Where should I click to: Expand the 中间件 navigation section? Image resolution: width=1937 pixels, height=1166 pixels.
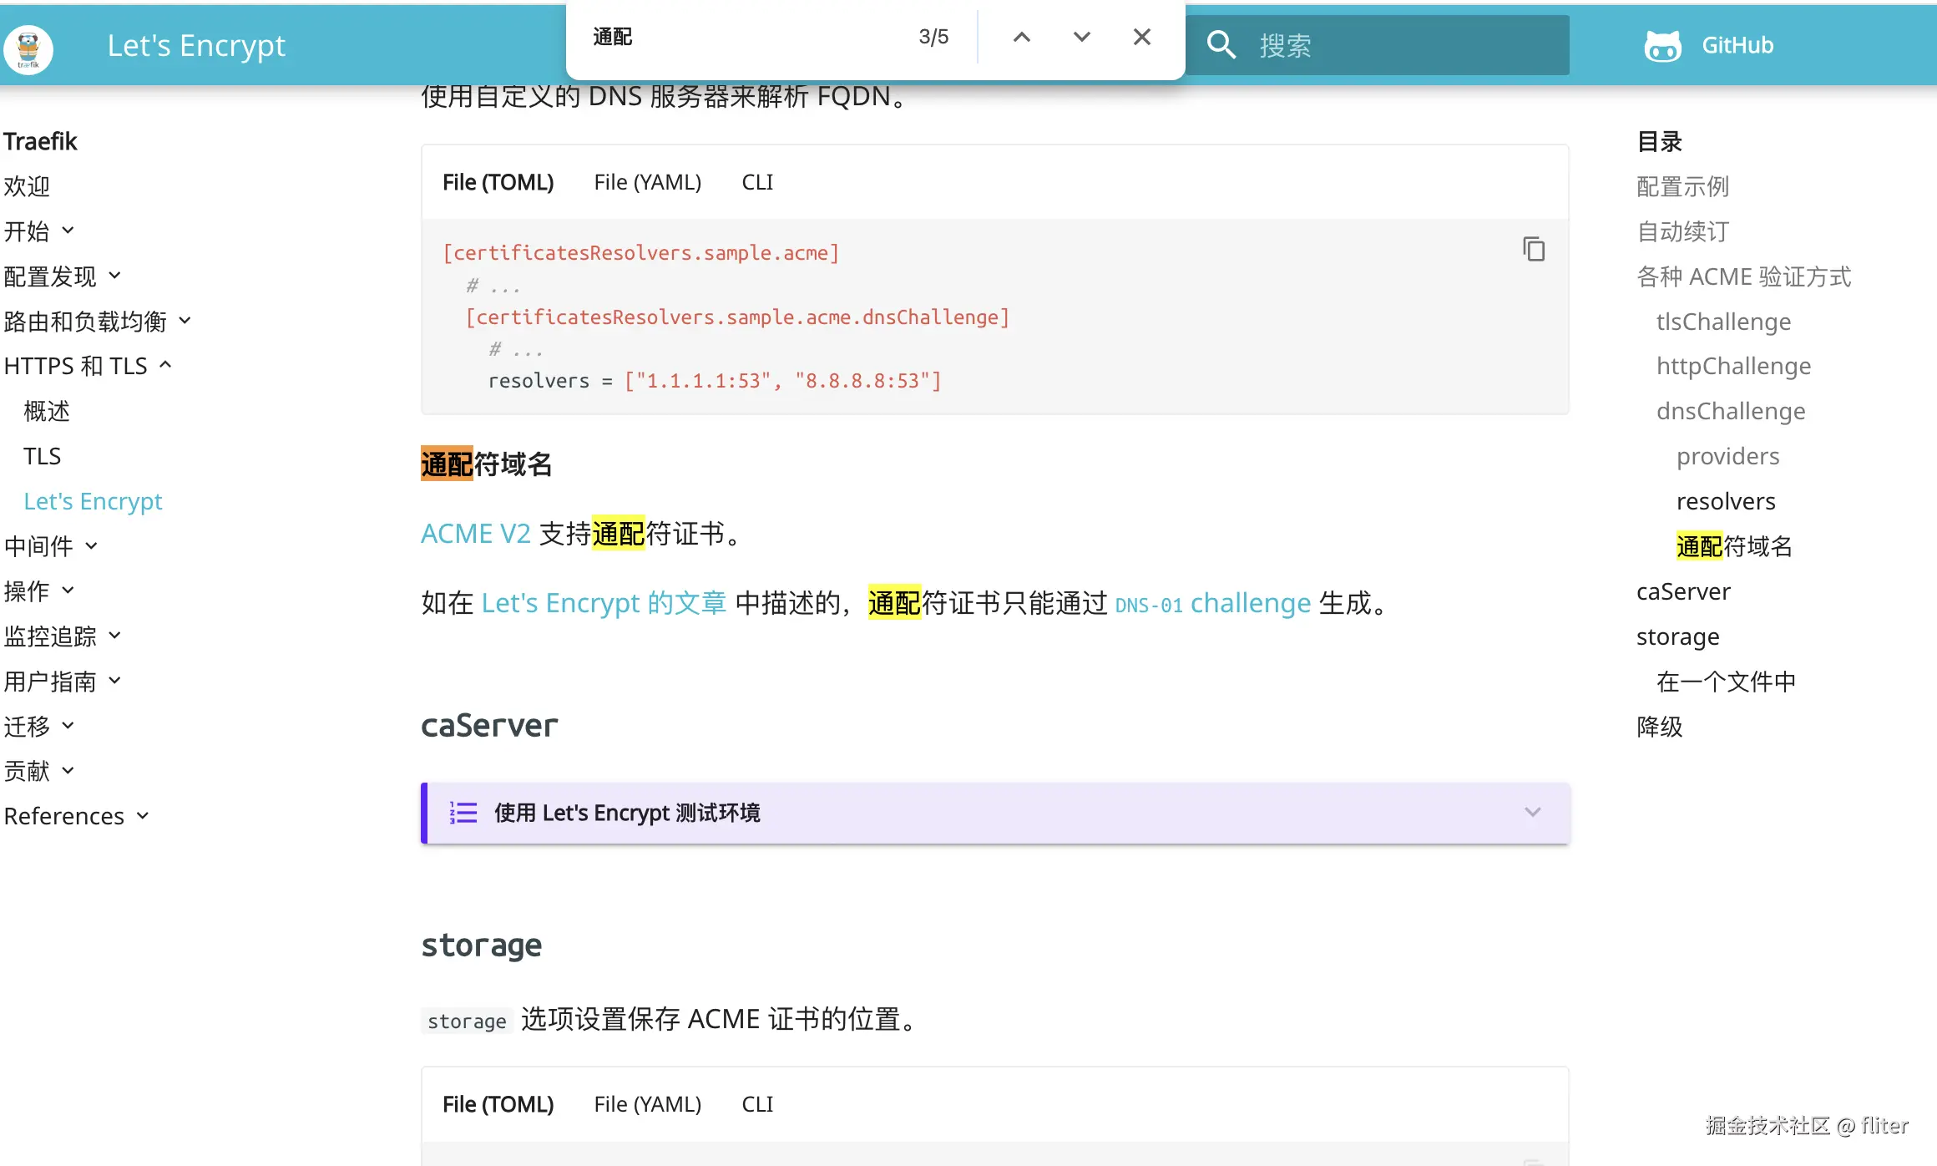(x=91, y=546)
